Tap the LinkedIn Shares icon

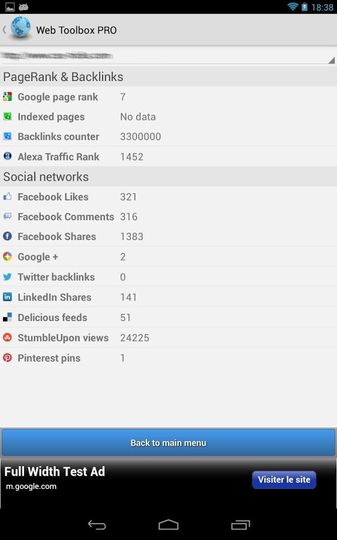[7, 297]
